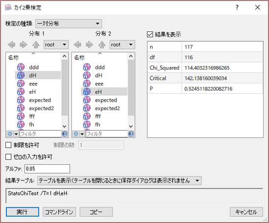This screenshot has height=223, width=269.
Task: Click help icon beside 分布 2 filter
Action: pyautogui.click(x=131, y=134)
